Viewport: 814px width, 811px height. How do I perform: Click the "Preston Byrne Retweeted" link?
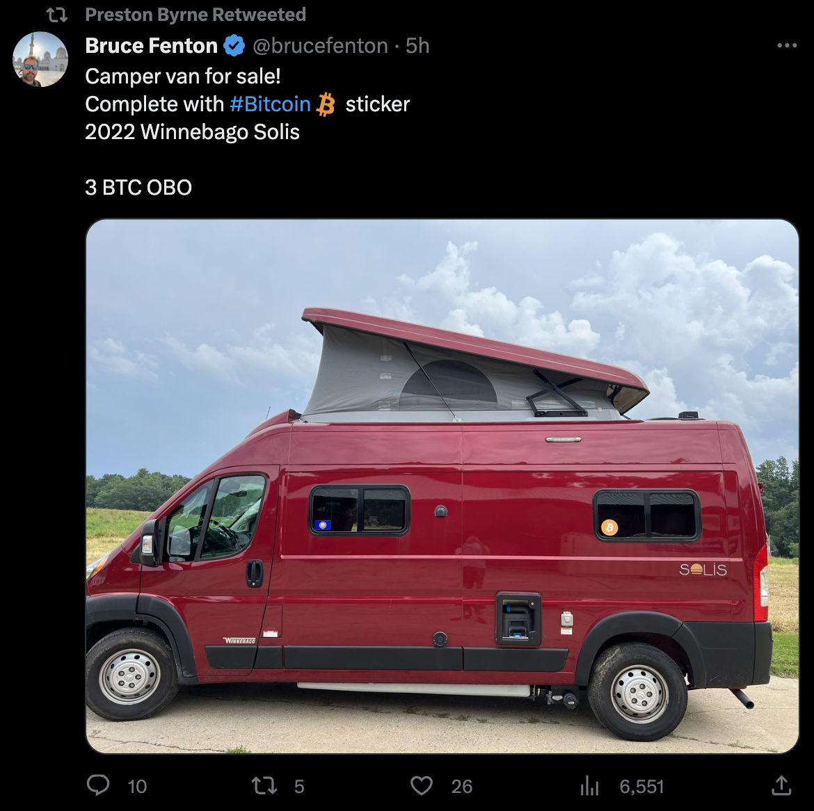[x=195, y=15]
